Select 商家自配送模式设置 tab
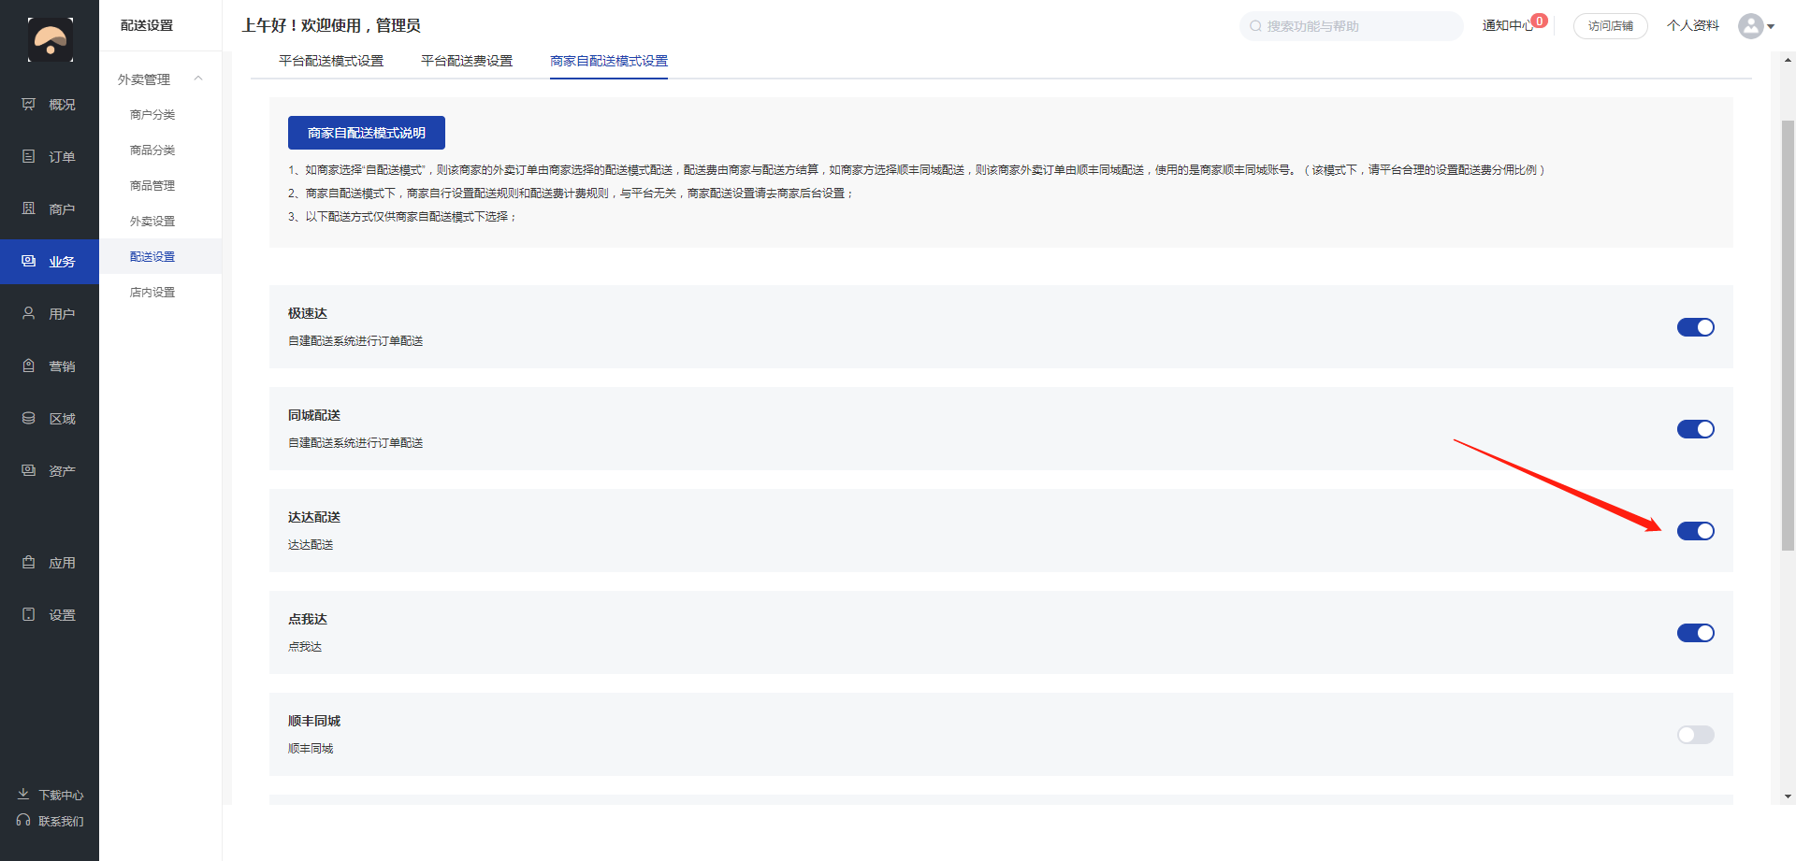This screenshot has height=861, width=1796. click(609, 61)
